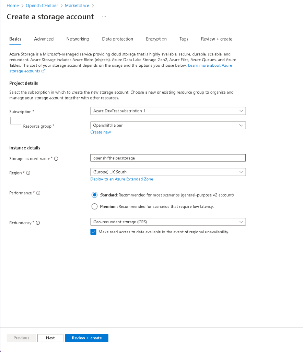
Task: Switch to the Basics tab
Action: pyautogui.click(x=15, y=39)
